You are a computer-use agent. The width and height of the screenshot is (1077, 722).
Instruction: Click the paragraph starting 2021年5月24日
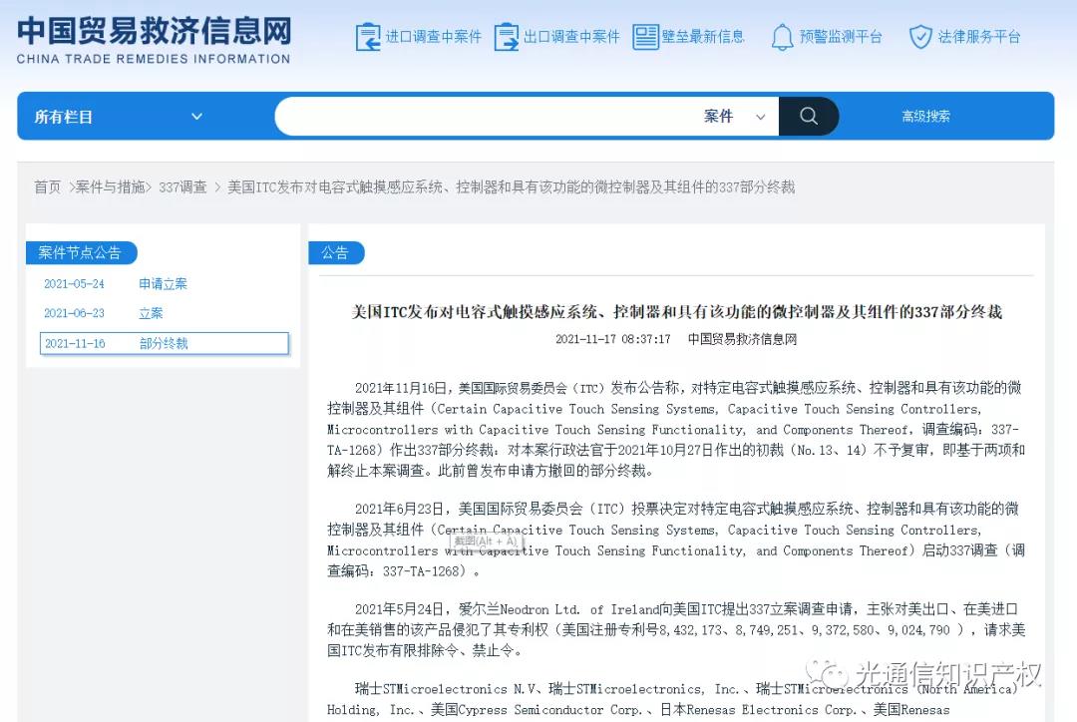(676, 630)
